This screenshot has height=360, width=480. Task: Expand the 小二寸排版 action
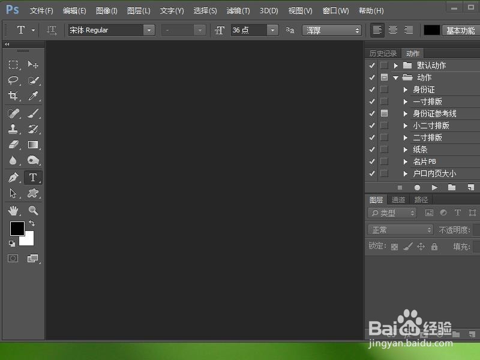click(x=406, y=125)
